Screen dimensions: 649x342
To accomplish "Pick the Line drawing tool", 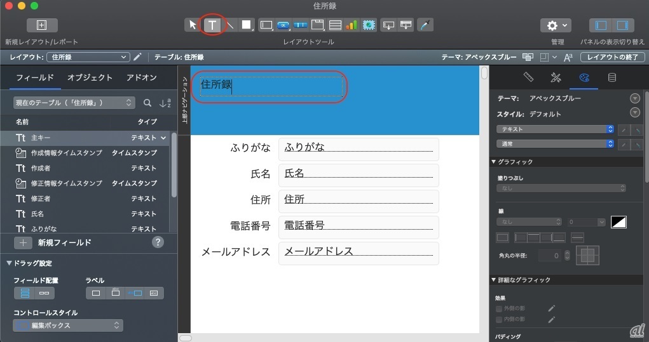I will pos(230,25).
